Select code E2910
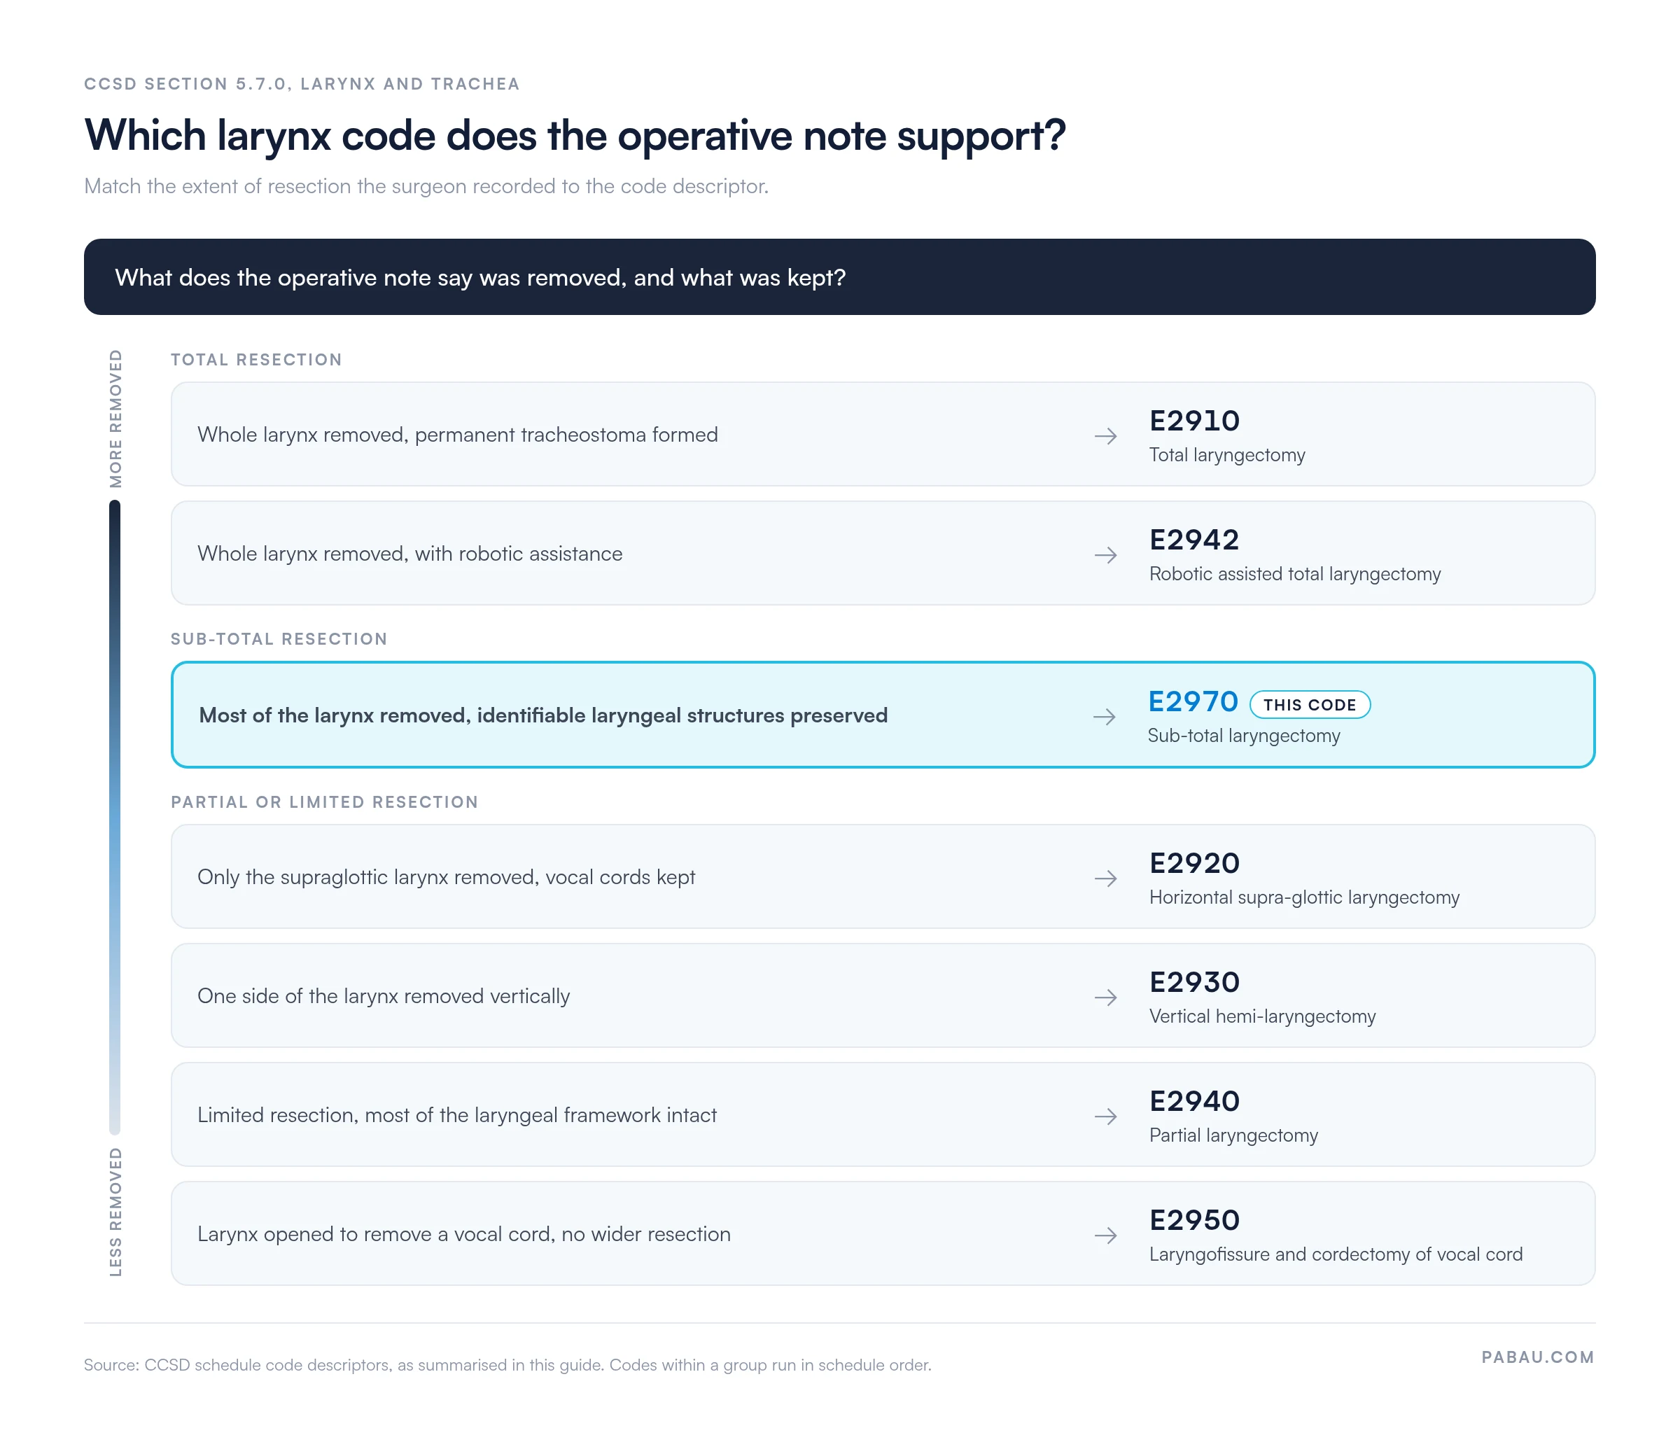The height and width of the screenshot is (1449, 1680). click(1194, 421)
